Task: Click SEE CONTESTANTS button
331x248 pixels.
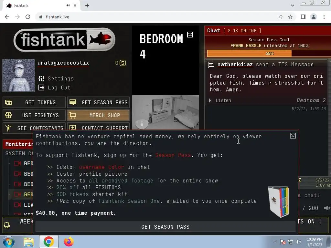Action: [34, 128]
